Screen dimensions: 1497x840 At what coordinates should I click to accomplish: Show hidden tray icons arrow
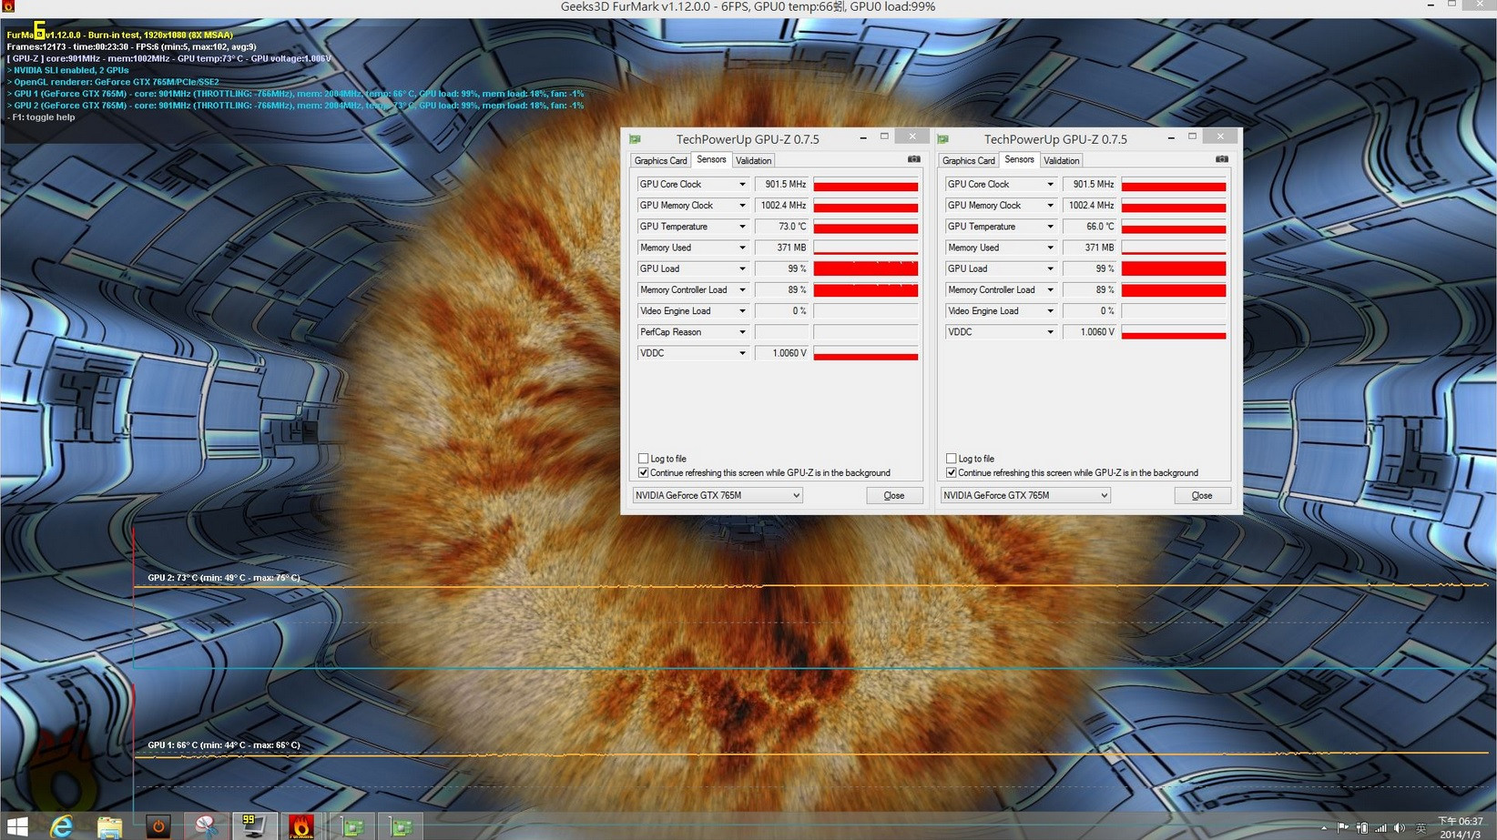point(1324,828)
